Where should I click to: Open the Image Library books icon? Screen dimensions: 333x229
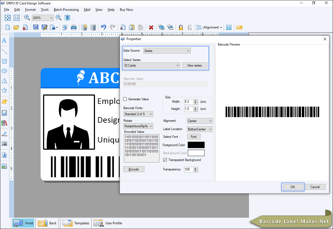4,123
